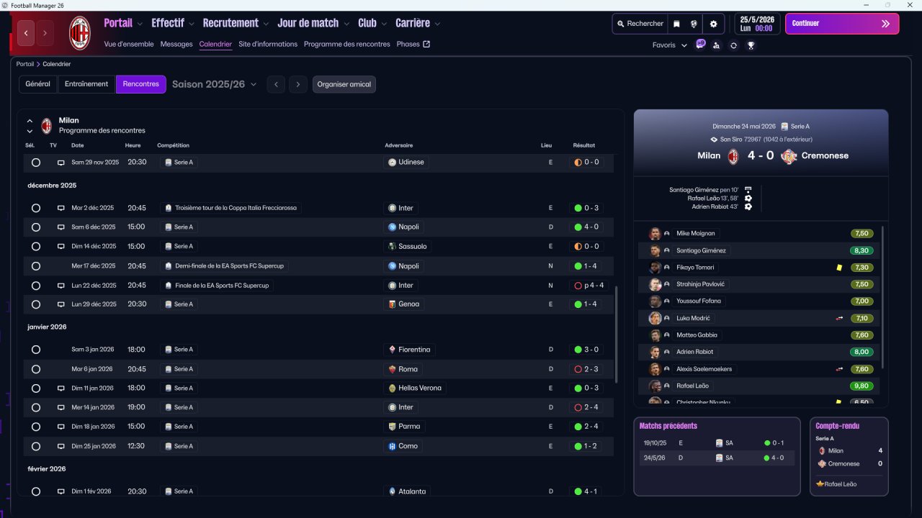The height and width of the screenshot is (518, 922).
Task: Click Mike Maignan's portrait thumbnail
Action: (655, 234)
